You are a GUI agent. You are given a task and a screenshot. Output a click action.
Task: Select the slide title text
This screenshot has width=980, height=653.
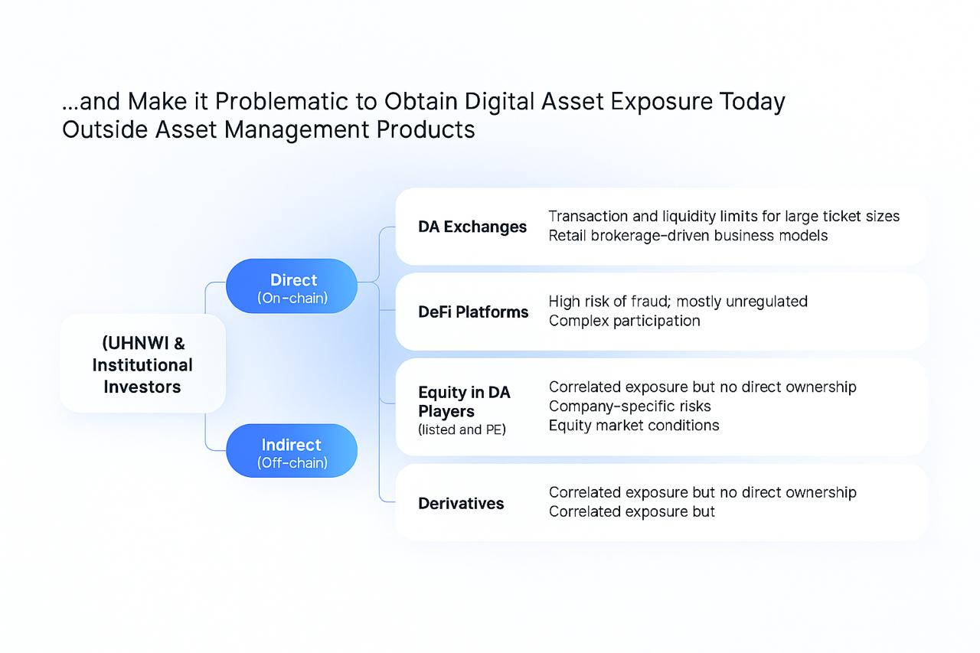423,115
